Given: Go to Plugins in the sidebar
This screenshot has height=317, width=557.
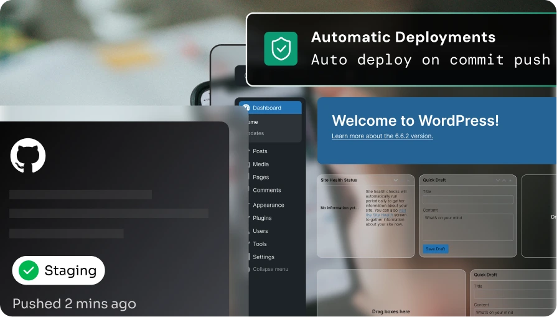Looking at the screenshot, I should point(262,218).
